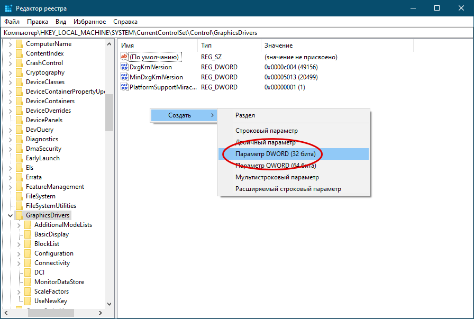This screenshot has height=319, width=474.
Task: Click the PlatformSupportMiracast value icon
Action: [124, 87]
